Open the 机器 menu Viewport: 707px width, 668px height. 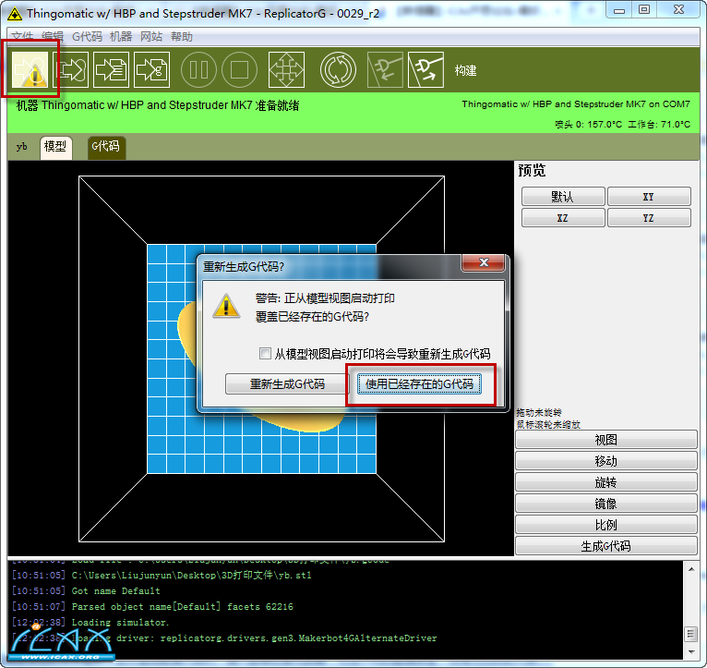coord(121,37)
